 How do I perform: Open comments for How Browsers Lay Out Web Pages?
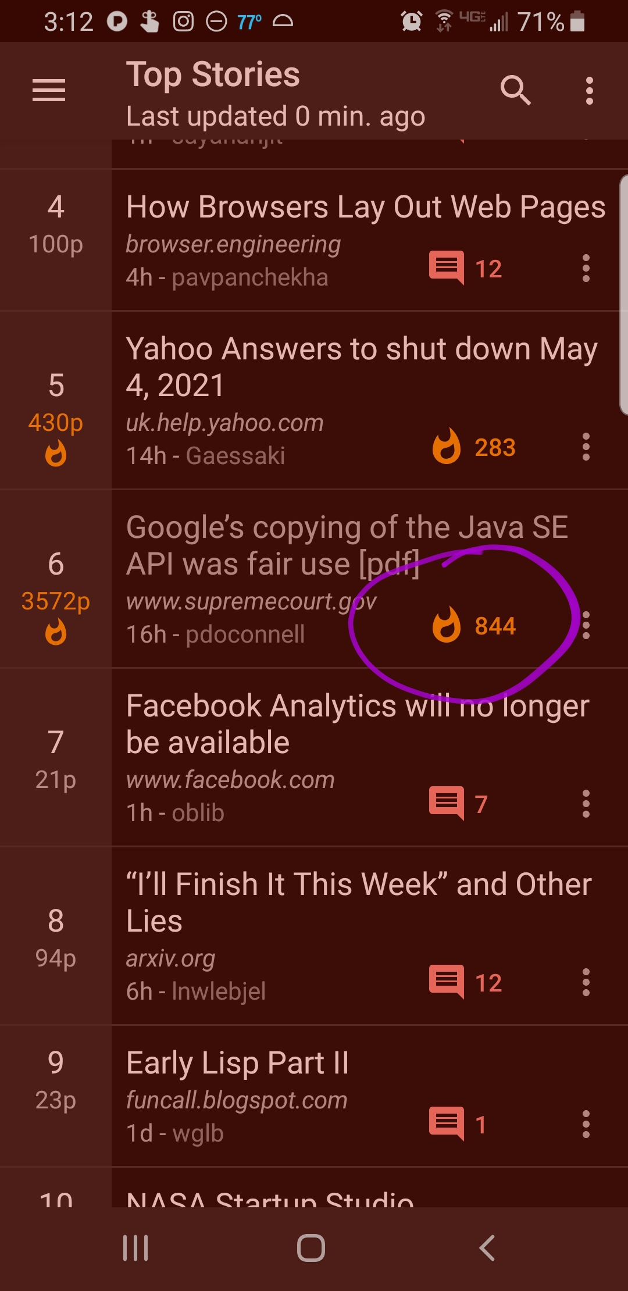click(x=465, y=269)
